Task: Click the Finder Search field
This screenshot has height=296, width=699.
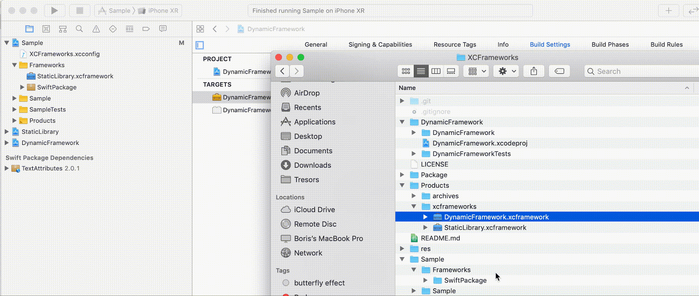Action: [641, 71]
